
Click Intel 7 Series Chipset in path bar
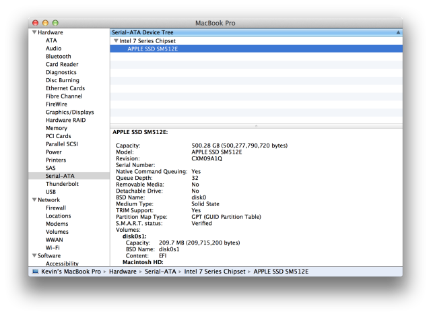215,272
